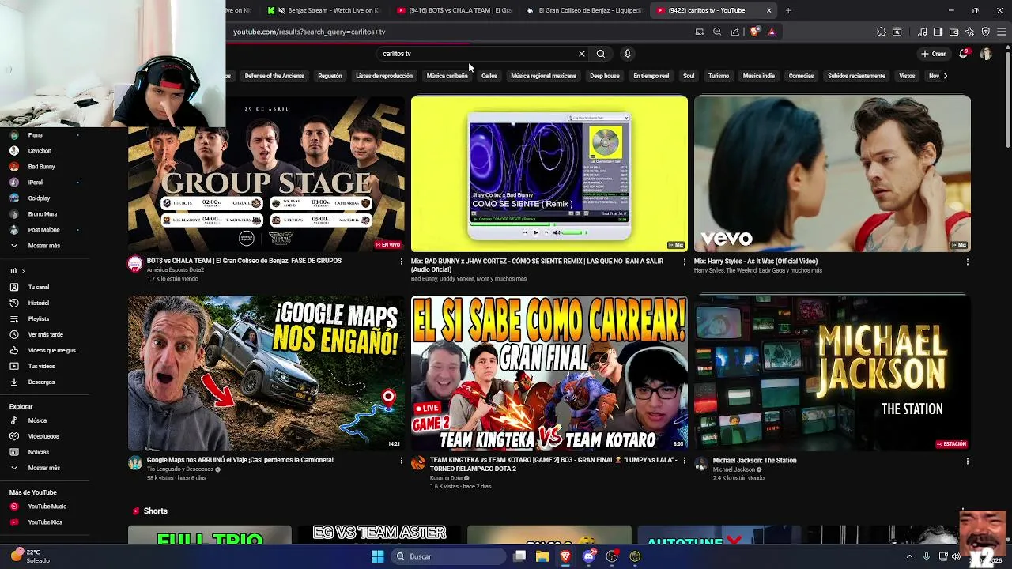Click the Windows Start button
The height and width of the screenshot is (569, 1012).
(x=377, y=556)
